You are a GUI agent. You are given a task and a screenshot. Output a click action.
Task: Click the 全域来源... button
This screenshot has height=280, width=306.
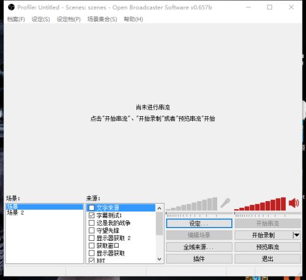(x=199, y=247)
